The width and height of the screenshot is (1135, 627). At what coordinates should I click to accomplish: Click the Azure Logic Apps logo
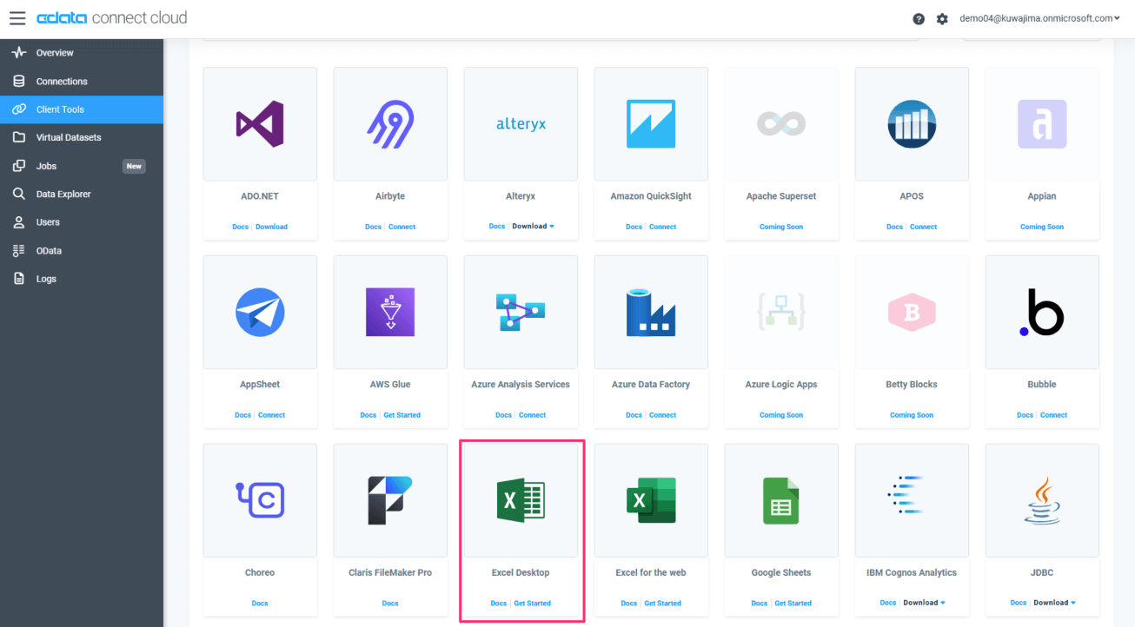(x=781, y=313)
